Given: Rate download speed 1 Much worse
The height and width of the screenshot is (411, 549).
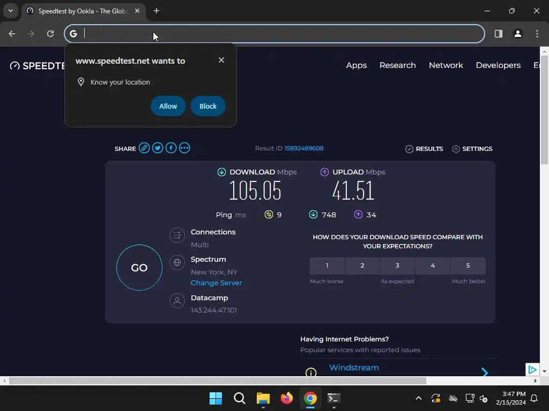Looking at the screenshot, I should coord(327,265).
